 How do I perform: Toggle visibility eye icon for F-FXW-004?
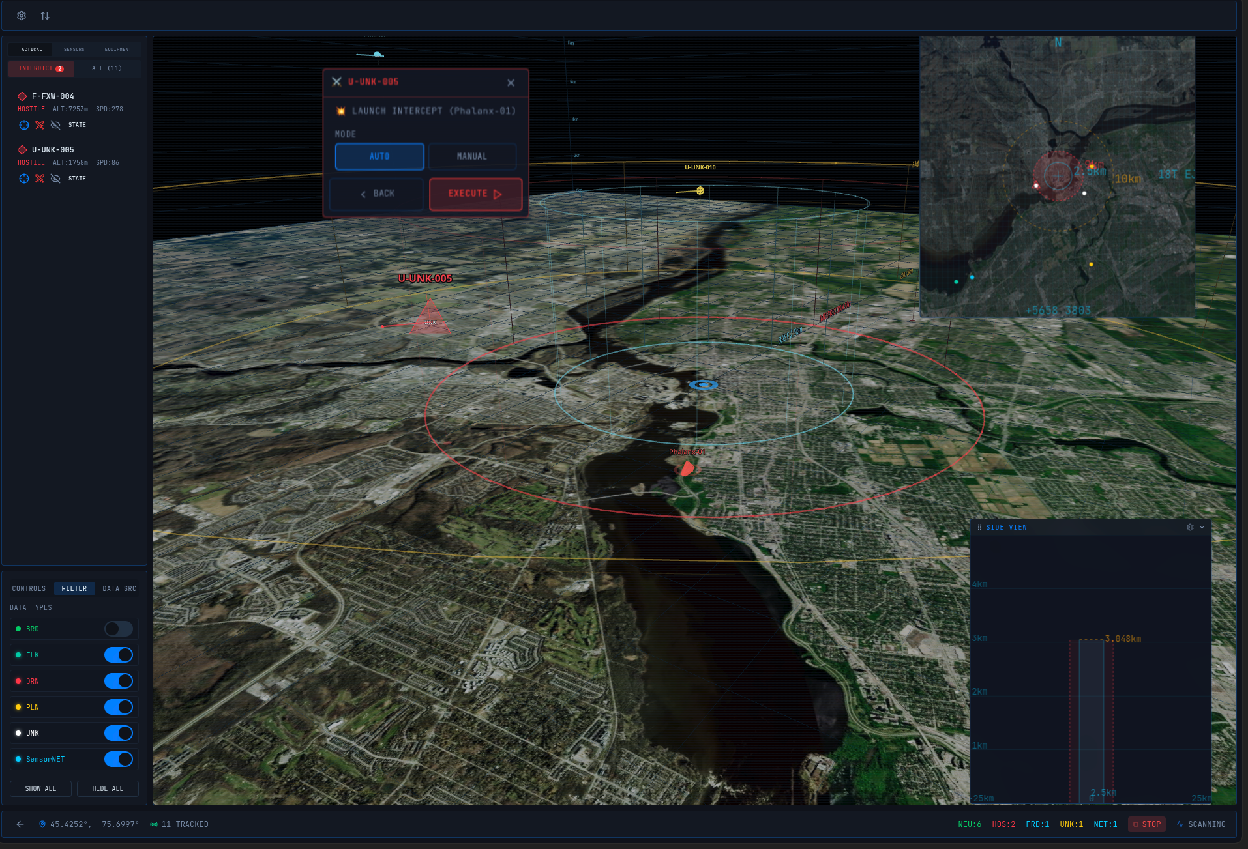[55, 125]
